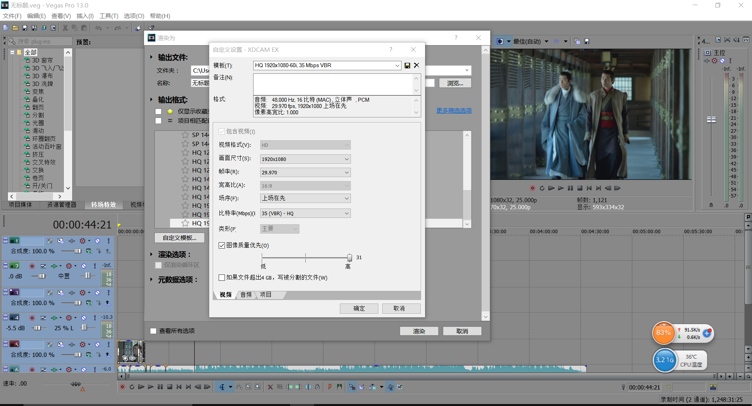Switch to the Project tab in custom settings
Viewport: 752px width, 406px height.
[266, 295]
